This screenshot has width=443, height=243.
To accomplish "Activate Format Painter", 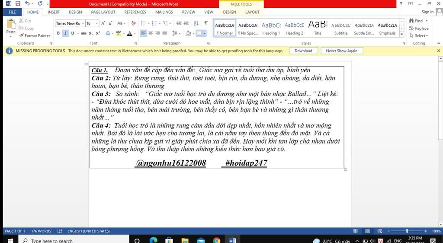I will 34,35.
